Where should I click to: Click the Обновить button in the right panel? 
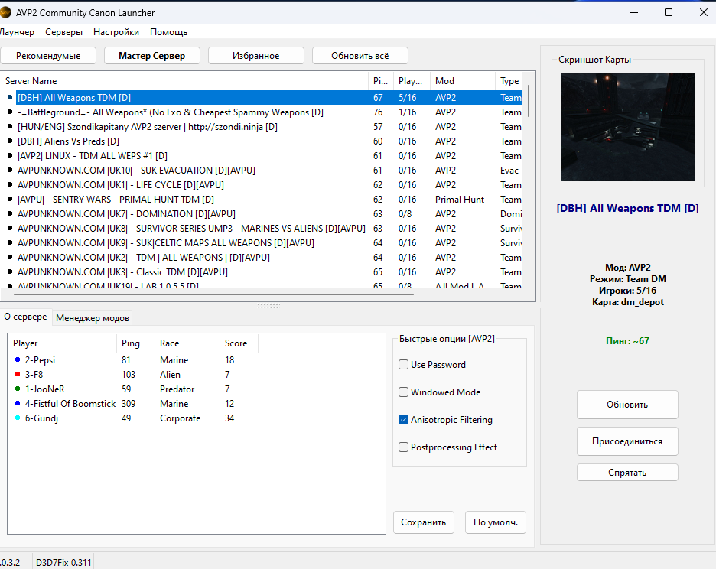pyautogui.click(x=627, y=405)
